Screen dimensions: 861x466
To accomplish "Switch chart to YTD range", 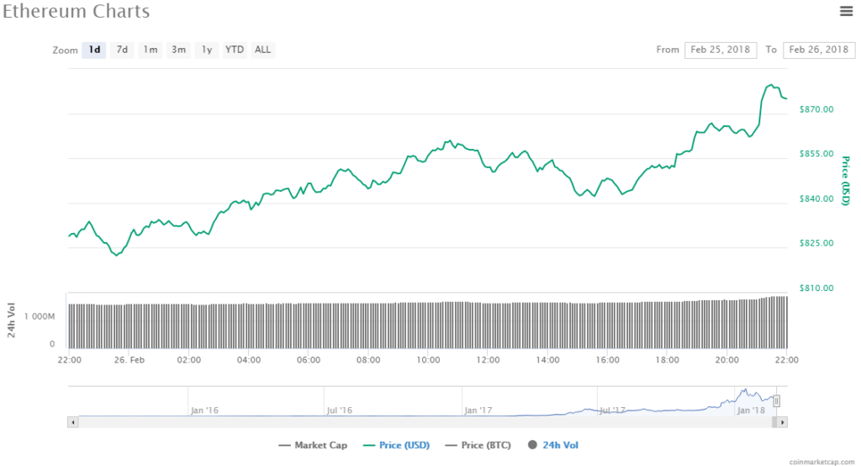I will pos(235,50).
